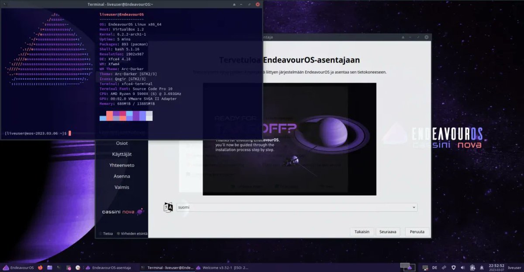Open the settings launcher icon beside the terminal

point(68,268)
